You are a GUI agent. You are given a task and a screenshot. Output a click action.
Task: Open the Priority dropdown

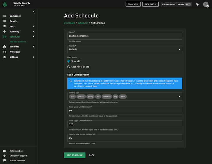point(125,50)
